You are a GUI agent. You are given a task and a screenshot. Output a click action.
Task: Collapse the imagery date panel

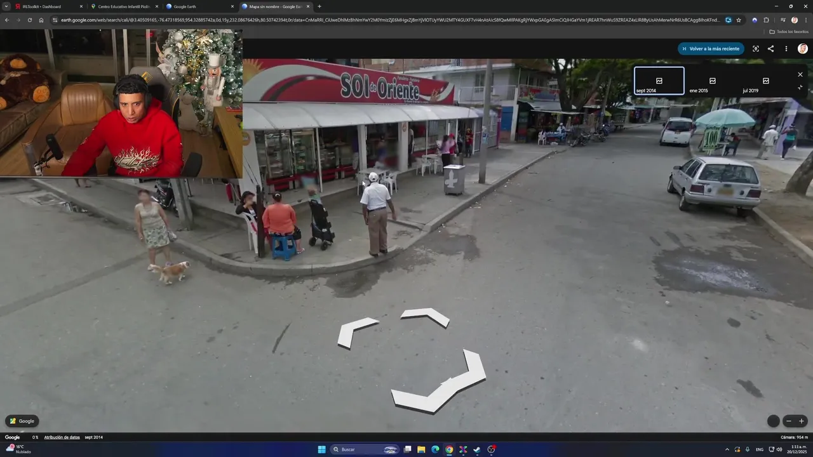click(x=800, y=88)
